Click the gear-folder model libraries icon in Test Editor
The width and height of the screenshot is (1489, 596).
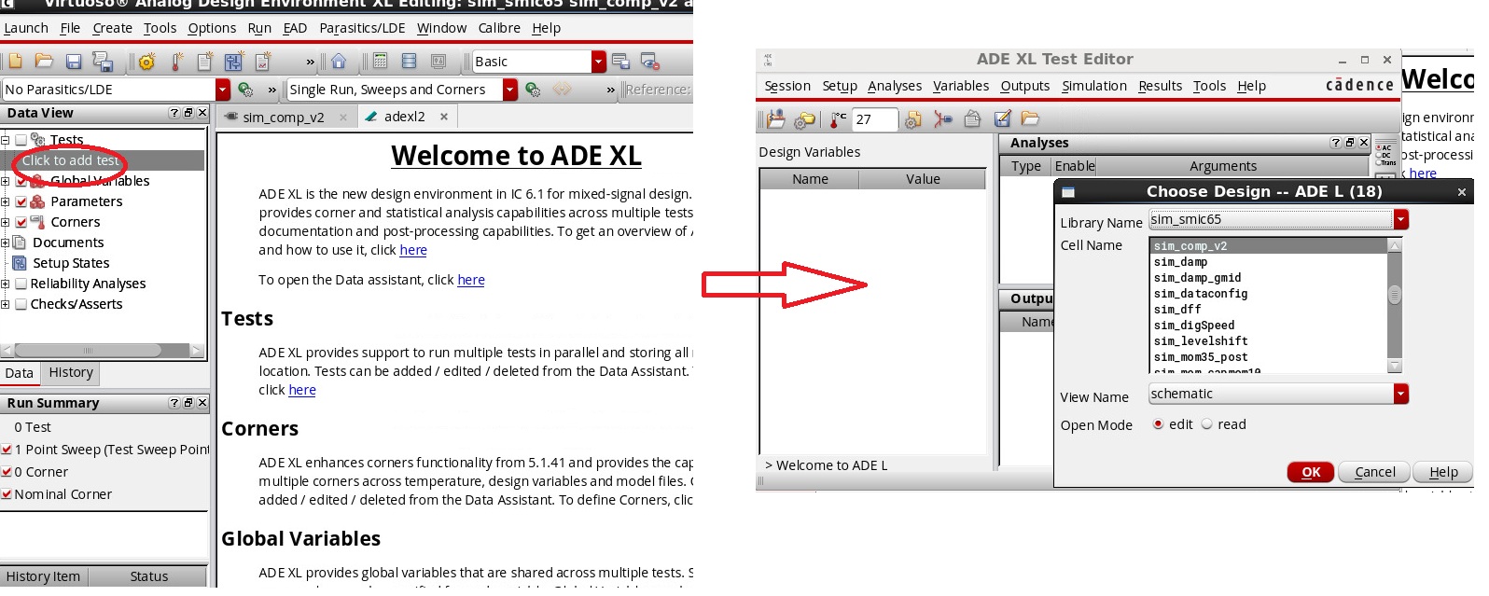click(x=804, y=119)
